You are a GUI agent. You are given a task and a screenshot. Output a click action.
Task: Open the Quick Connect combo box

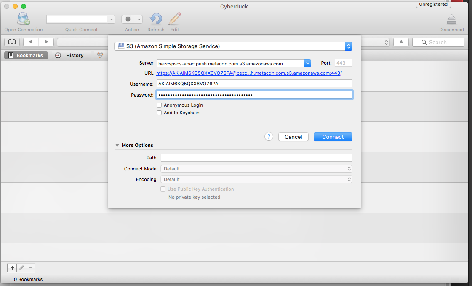pyautogui.click(x=81, y=19)
